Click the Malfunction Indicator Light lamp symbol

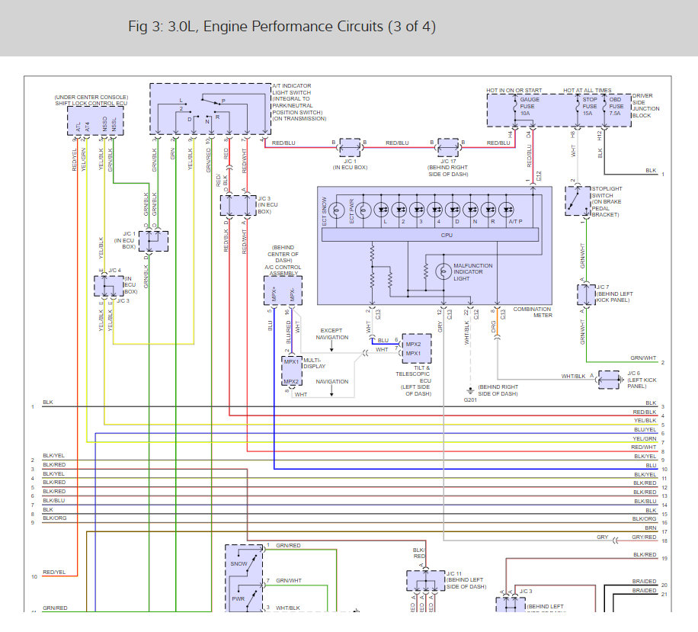441,271
